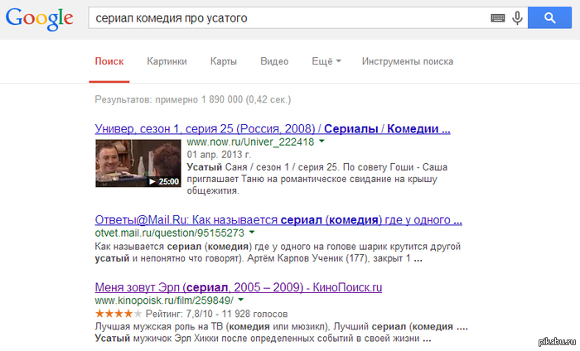Screen dimensions: 580x351
Task: Click the Google logo
Action: coord(39,18)
